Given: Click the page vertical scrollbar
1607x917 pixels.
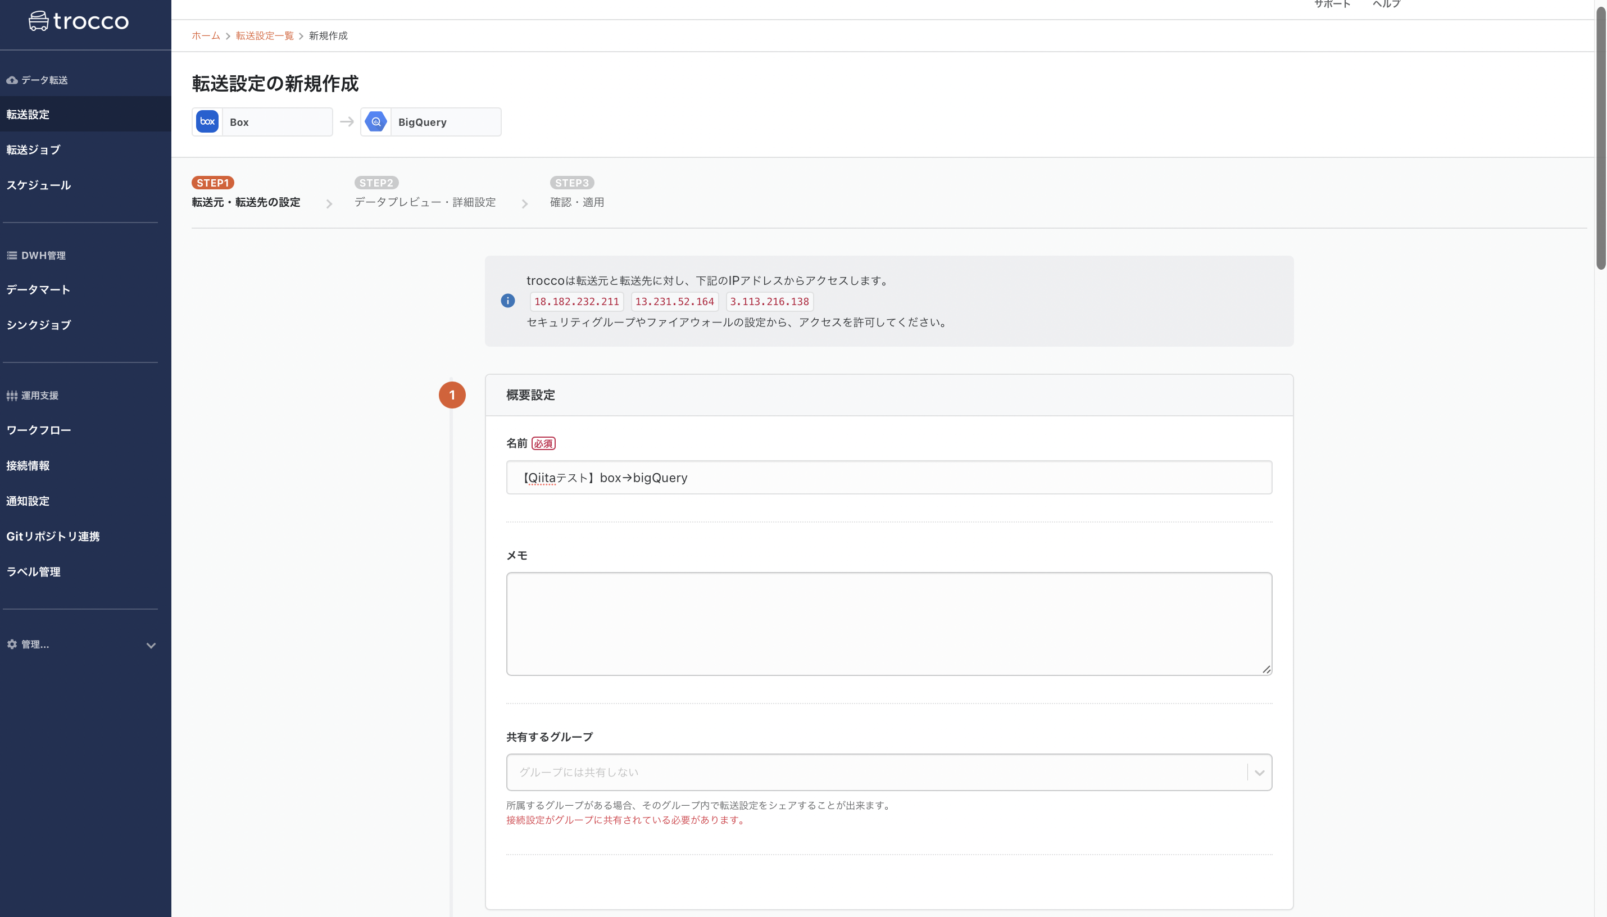Looking at the screenshot, I should [1601, 139].
